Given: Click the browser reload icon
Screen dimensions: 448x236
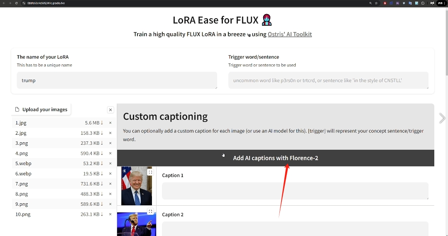Looking at the screenshot, I should point(16,3).
